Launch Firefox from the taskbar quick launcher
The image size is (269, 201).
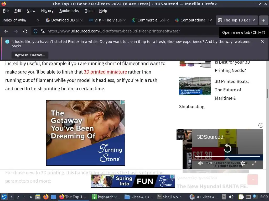pos(46,197)
